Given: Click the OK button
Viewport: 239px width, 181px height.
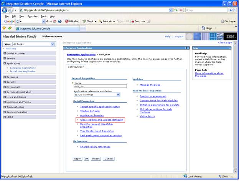Looking at the screenshot, I should pyautogui.click(x=87, y=159).
